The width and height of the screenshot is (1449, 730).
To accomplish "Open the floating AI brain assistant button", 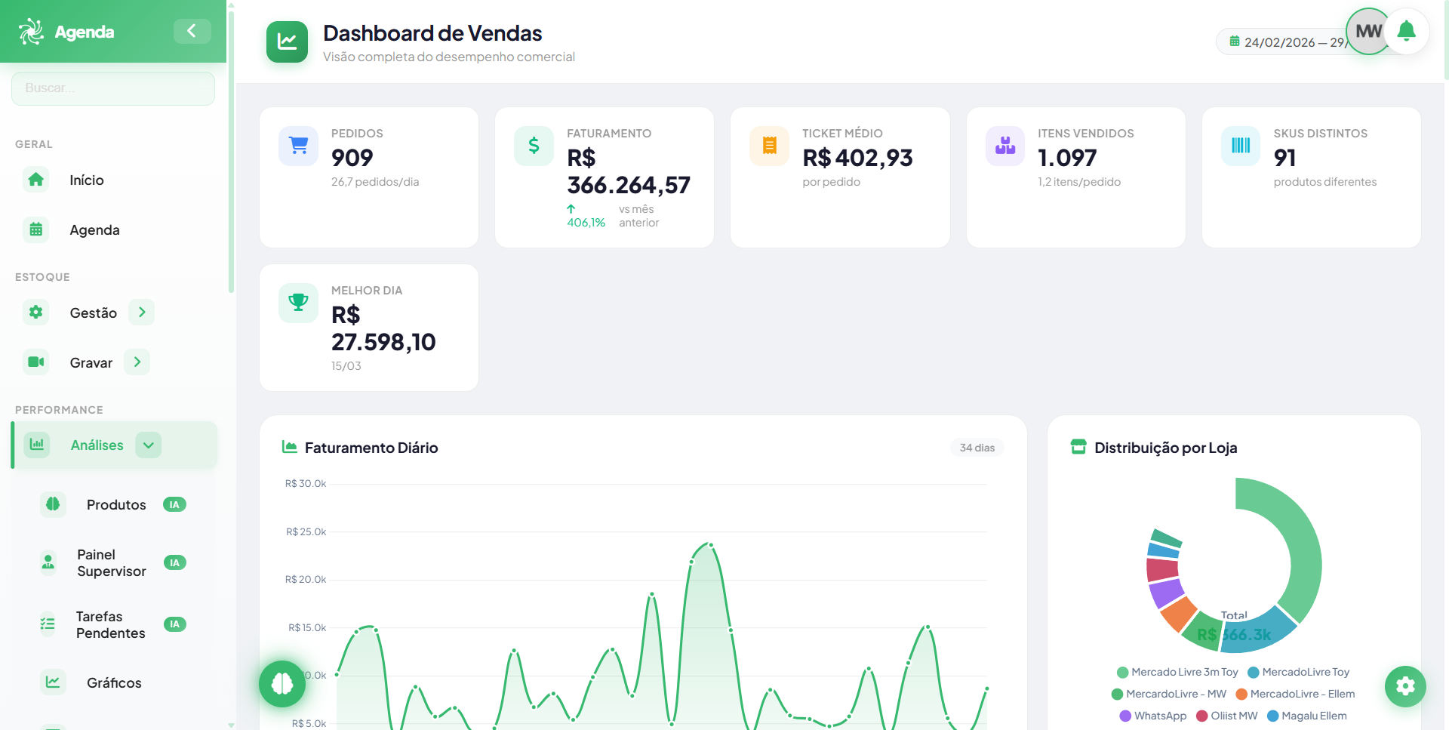I will click(x=282, y=683).
